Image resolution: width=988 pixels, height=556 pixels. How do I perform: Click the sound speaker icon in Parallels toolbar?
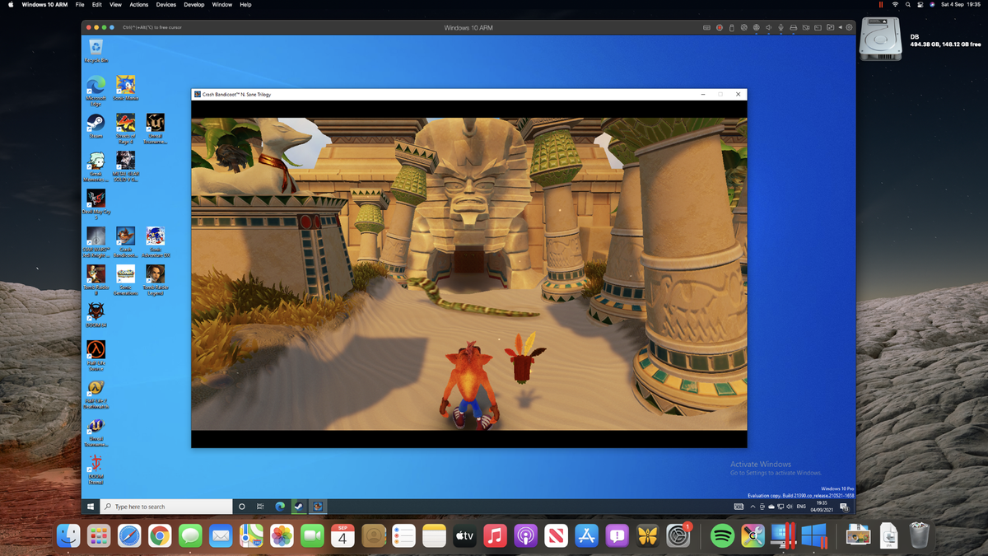768,27
